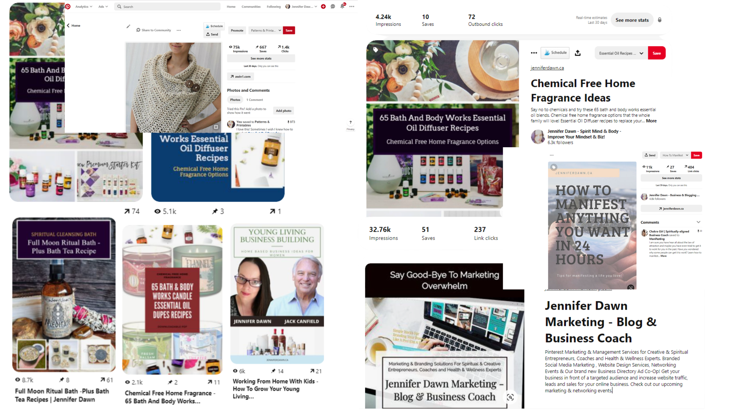Click the Promote button
This screenshot has height=416, width=740.
[237, 30]
